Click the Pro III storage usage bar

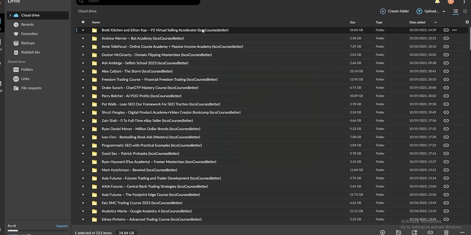point(38,230)
